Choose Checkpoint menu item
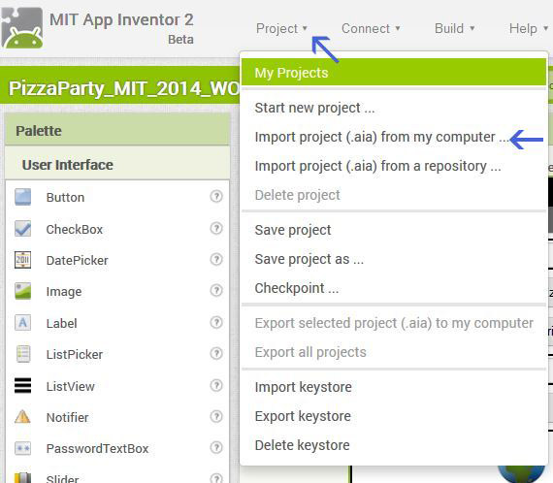553x483 pixels. point(394,288)
